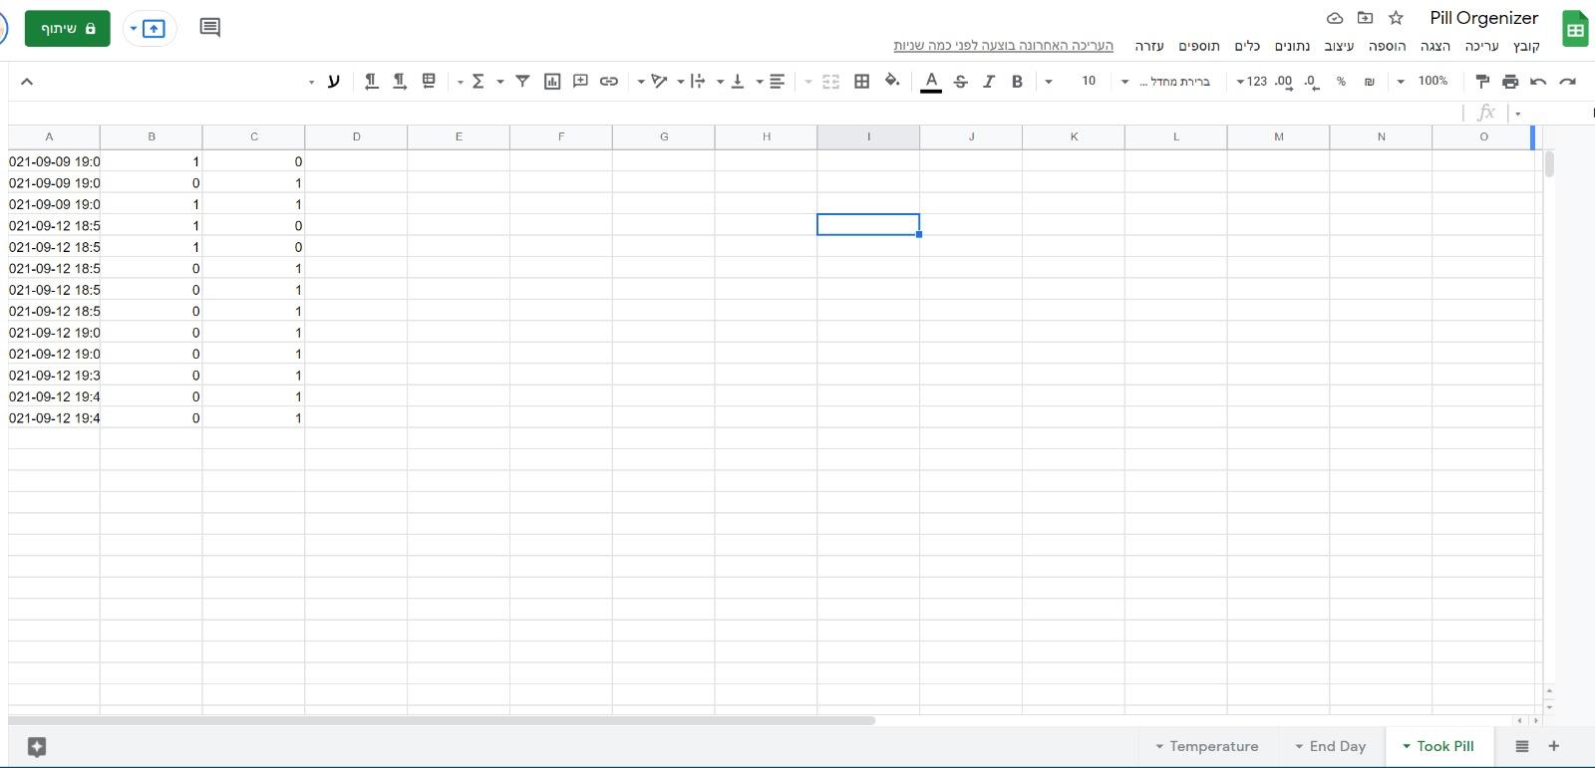Viewport: 1595px width, 768px height.
Task: Open the כלים (Tools) menu
Action: click(1247, 46)
